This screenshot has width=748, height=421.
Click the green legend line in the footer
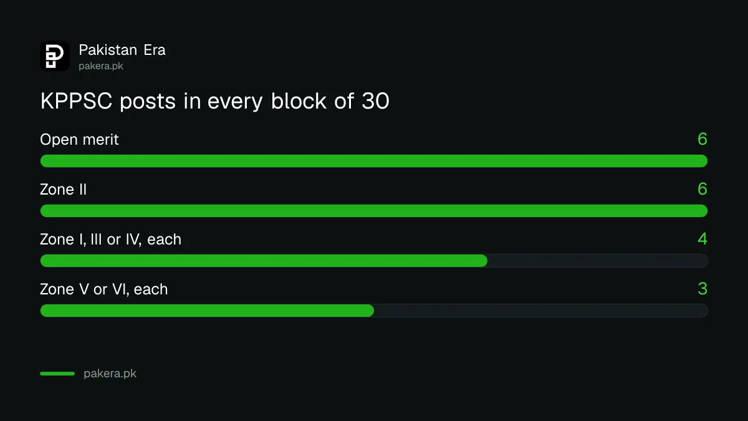(57, 374)
